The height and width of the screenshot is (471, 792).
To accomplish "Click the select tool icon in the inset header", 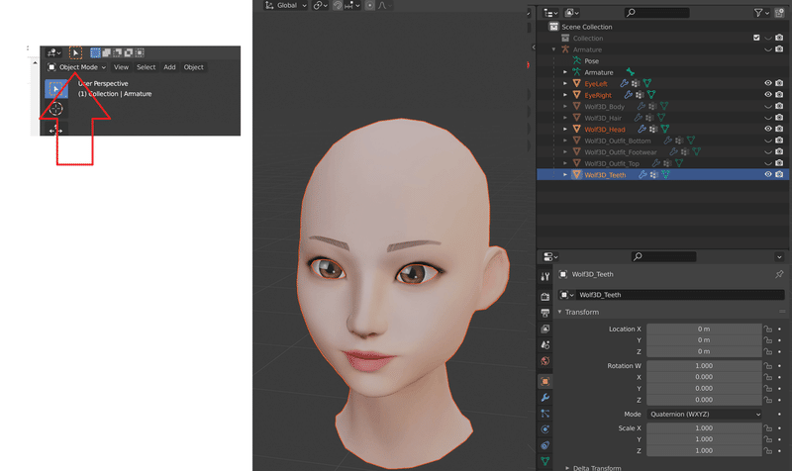I will pyautogui.click(x=75, y=52).
